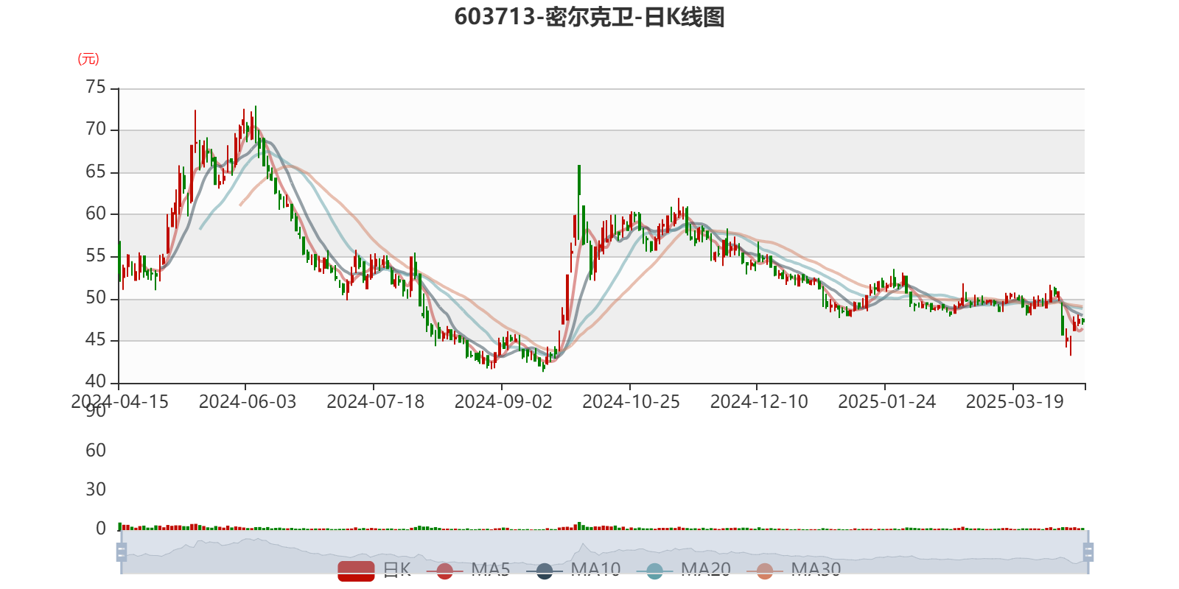The height and width of the screenshot is (589, 1179).
Task: Click the 2025-01-24 date axis label
Action: point(886,402)
